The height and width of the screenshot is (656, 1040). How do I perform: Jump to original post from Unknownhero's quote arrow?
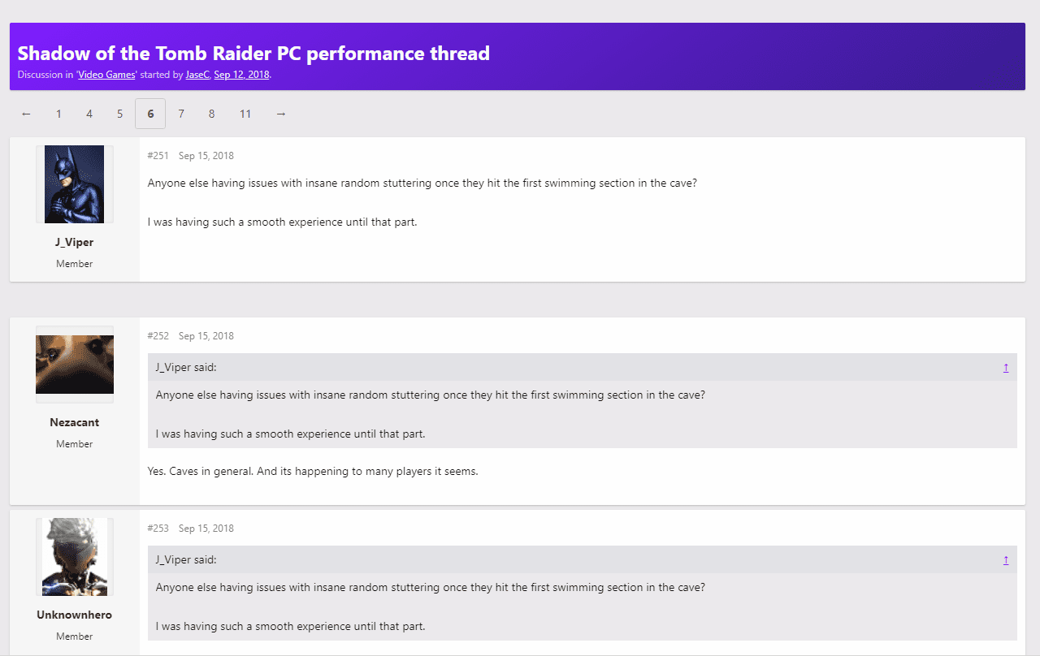click(x=1006, y=560)
